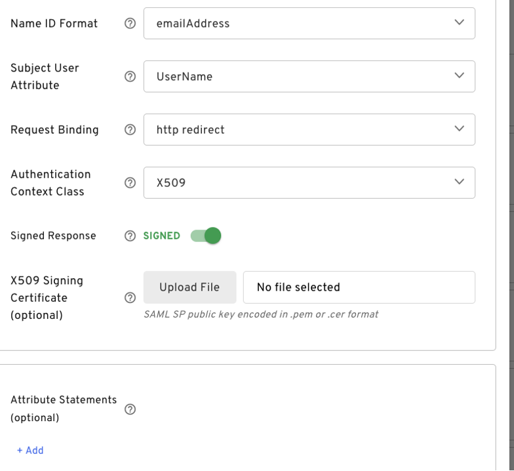Viewport: 514px width, 471px height.
Task: Click the chevron arrow in the http redirect field
Action: [459, 129]
